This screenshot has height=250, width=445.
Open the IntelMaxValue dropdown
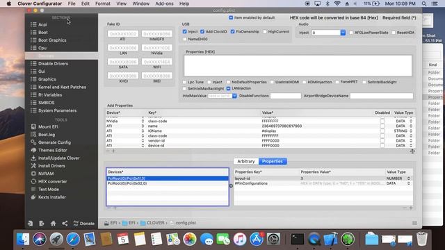(x=234, y=96)
